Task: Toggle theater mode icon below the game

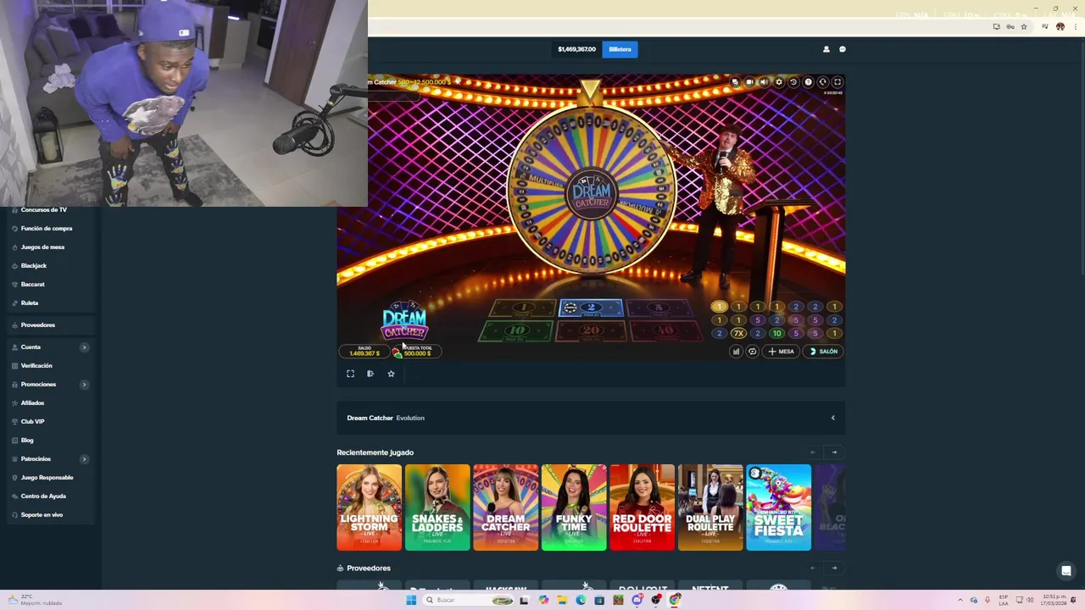Action: tap(370, 374)
